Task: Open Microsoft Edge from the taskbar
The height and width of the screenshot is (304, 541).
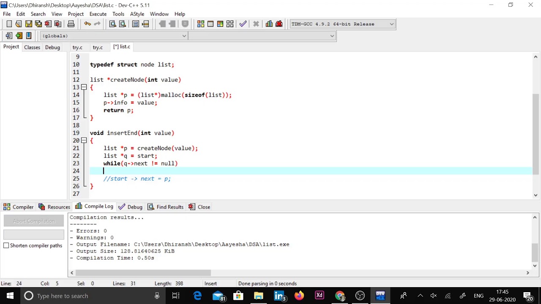Action: pyautogui.click(x=197, y=296)
